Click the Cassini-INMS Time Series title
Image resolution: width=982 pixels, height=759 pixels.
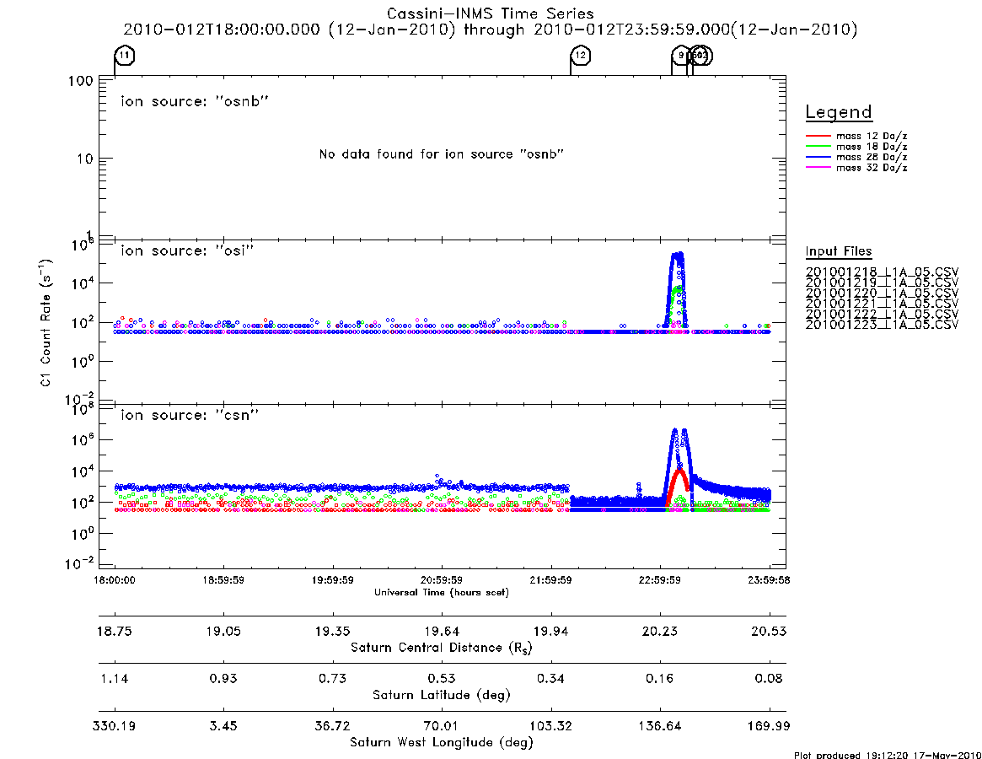point(491,13)
